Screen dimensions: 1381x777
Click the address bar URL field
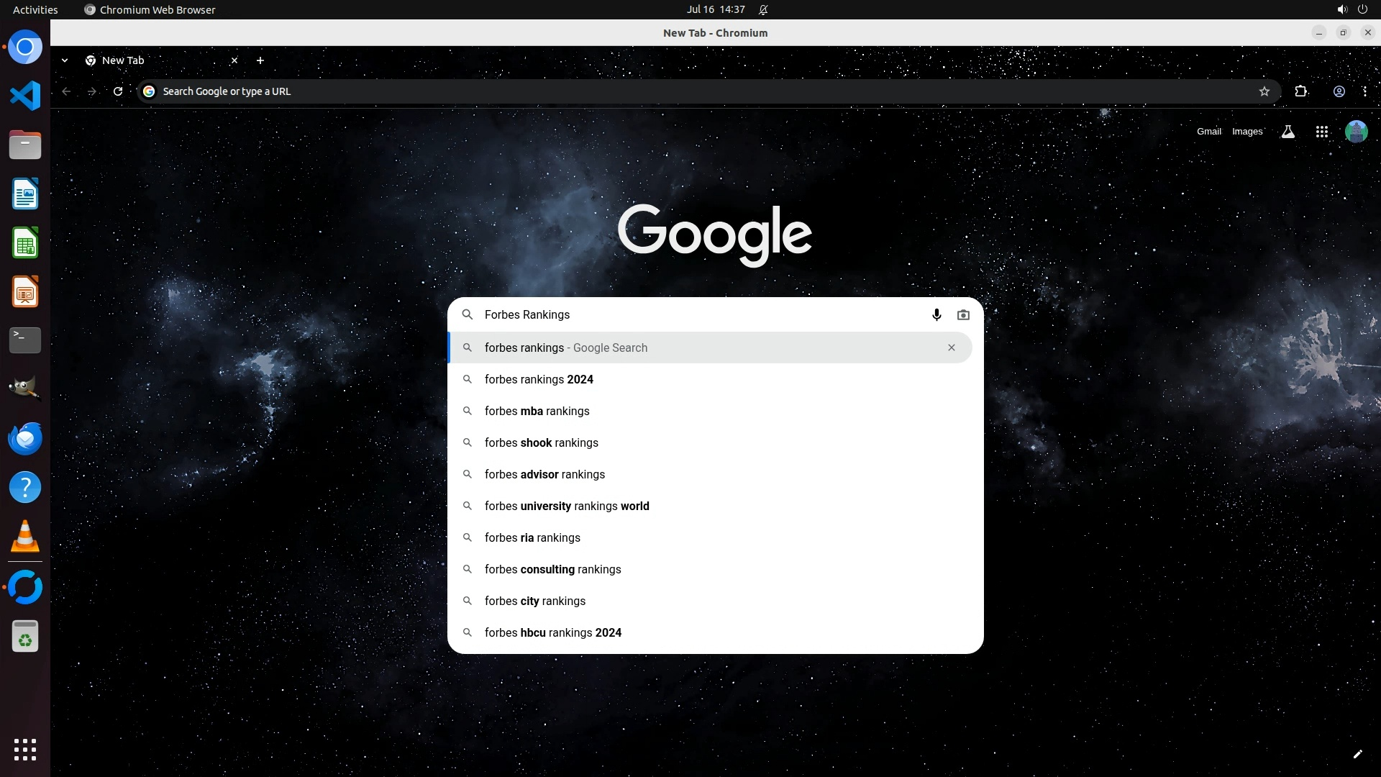click(x=647, y=91)
